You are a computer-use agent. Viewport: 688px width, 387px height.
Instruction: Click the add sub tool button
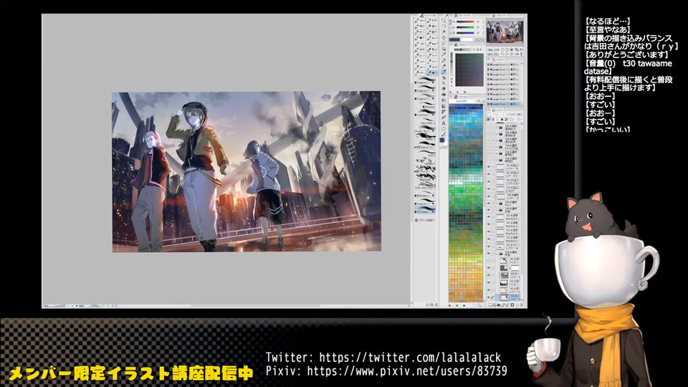[425, 220]
